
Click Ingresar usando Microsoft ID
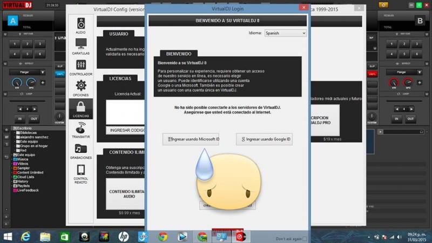[x=191, y=139]
